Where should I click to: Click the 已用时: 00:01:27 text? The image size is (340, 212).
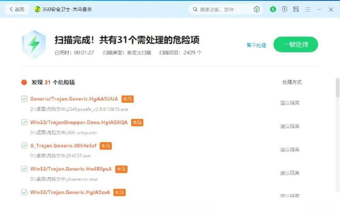tap(74, 53)
